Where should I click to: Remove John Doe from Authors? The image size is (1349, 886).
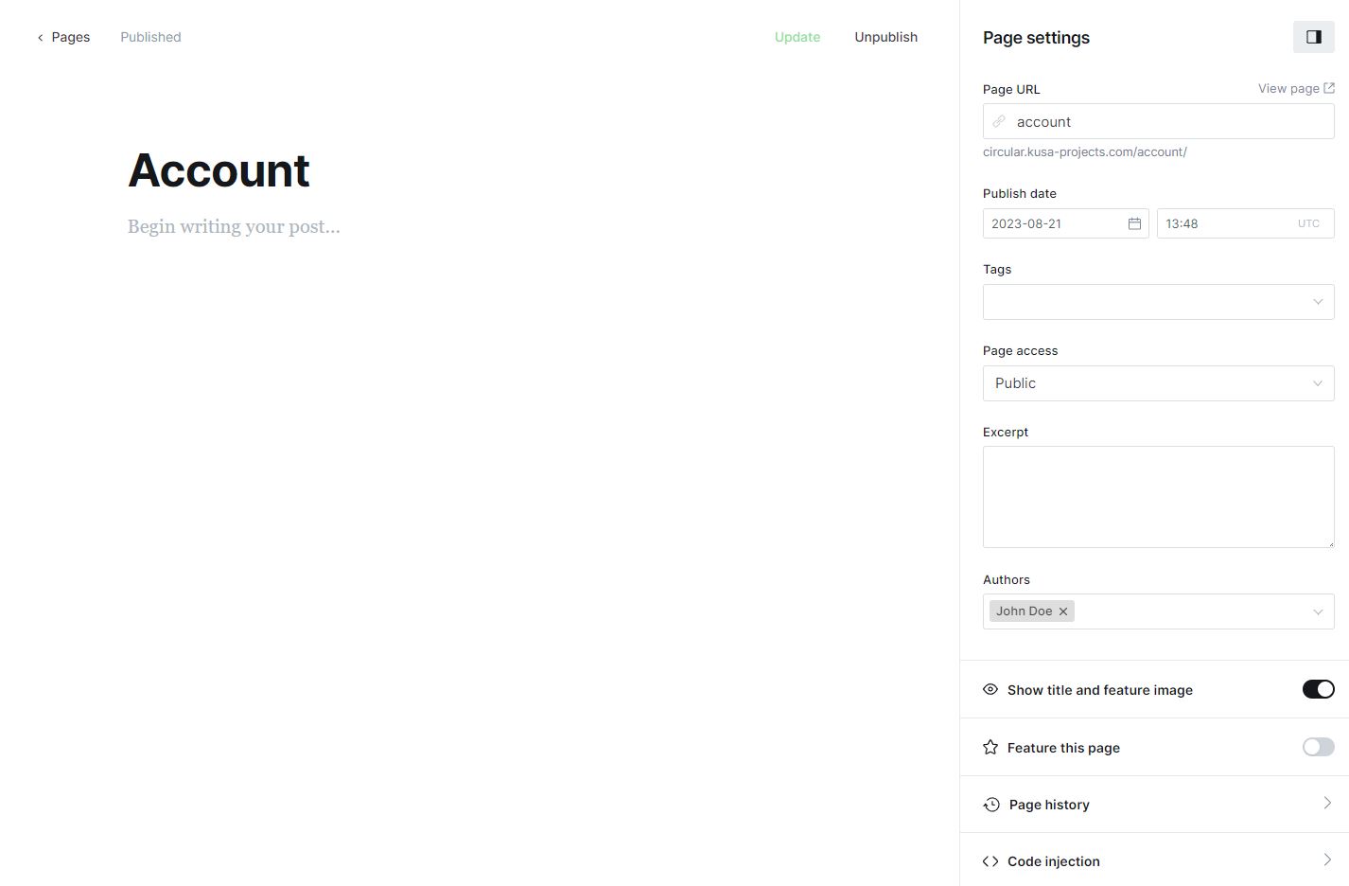pos(1063,611)
